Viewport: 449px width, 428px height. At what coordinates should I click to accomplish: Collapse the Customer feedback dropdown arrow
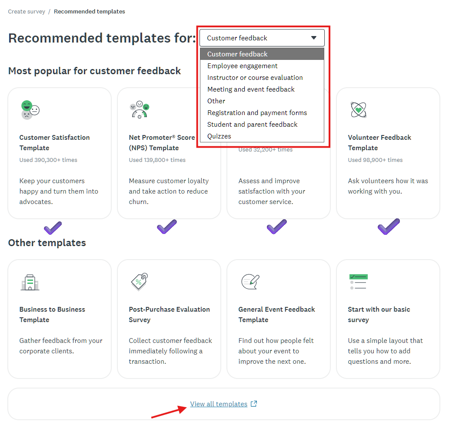point(314,38)
